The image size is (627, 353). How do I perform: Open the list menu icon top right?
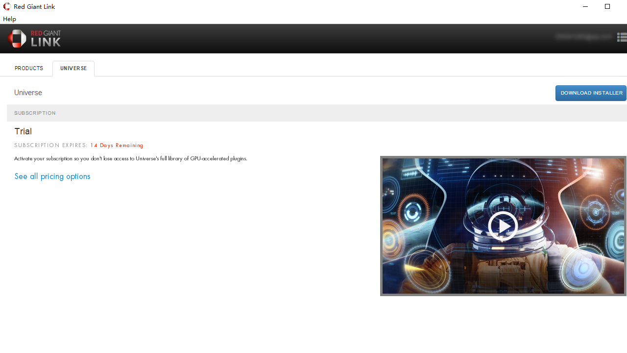point(622,37)
